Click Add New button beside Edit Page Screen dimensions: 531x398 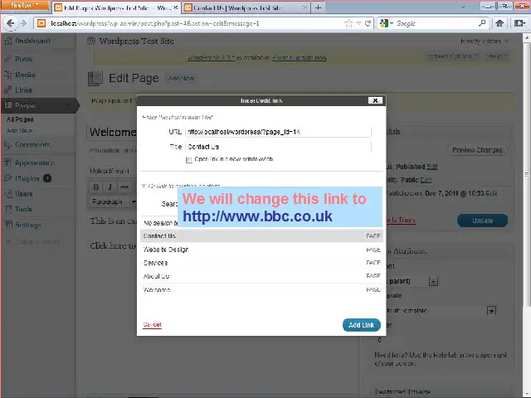click(181, 79)
